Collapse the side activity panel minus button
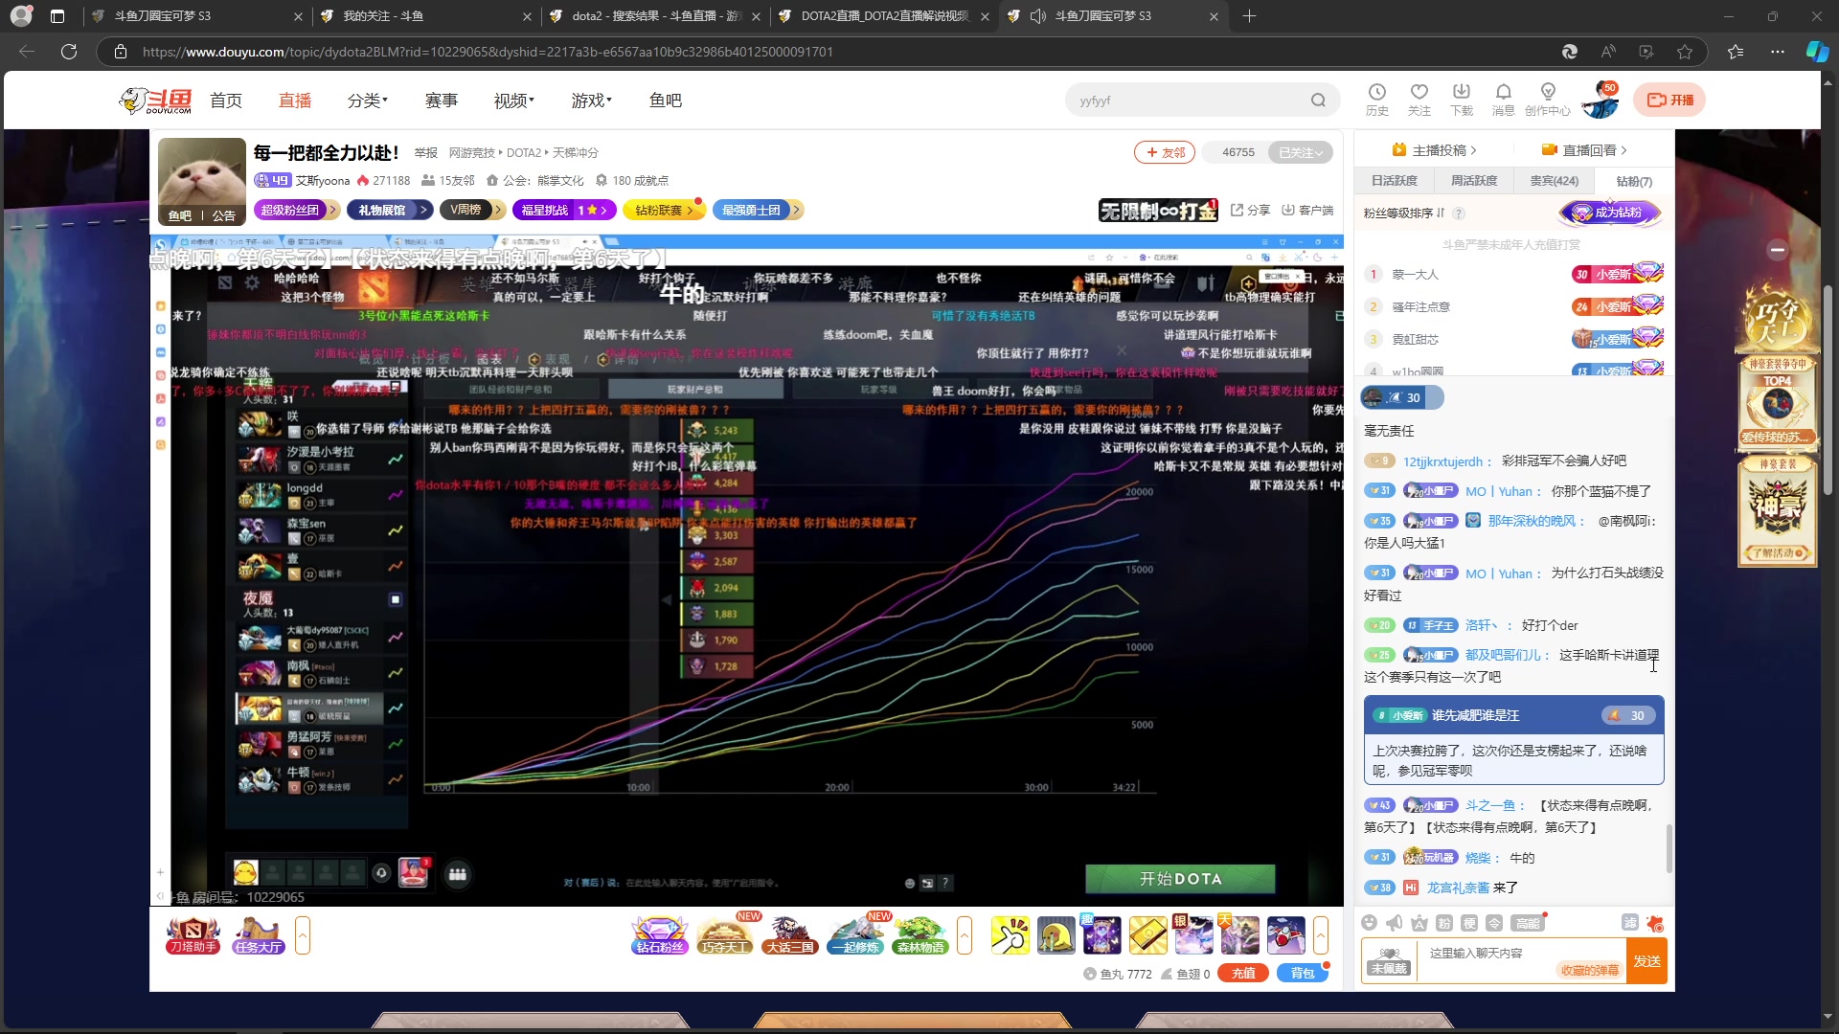 tap(1778, 250)
